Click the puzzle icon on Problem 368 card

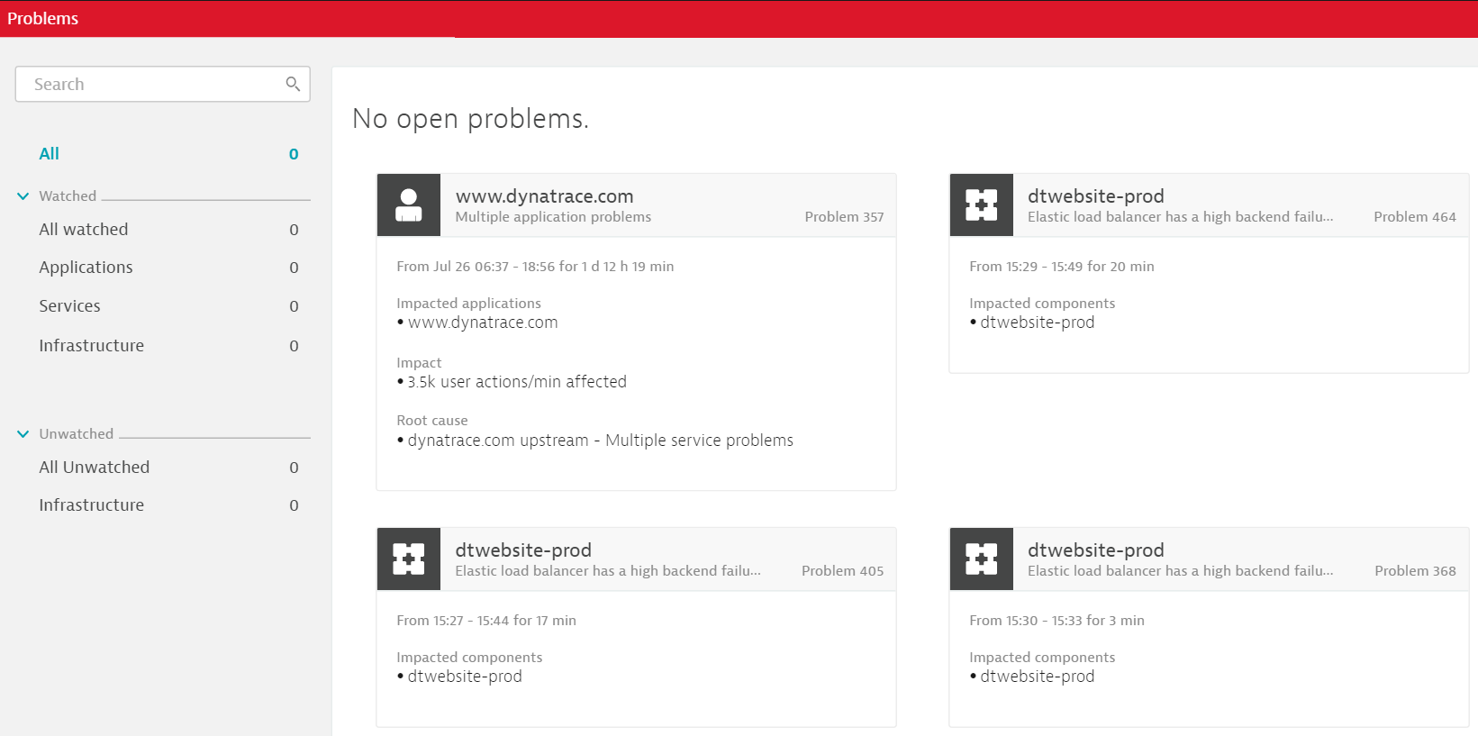click(x=982, y=559)
